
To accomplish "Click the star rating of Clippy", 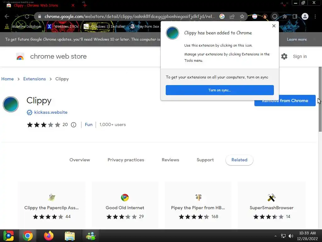I will (44, 125).
